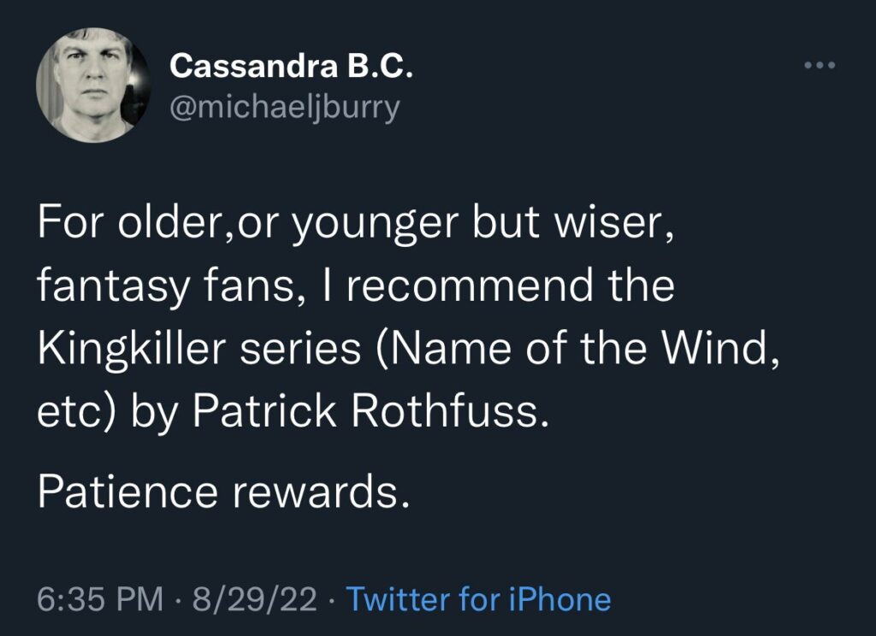Open the three-dot more options menu
This screenshot has height=636, width=876.
(820, 65)
